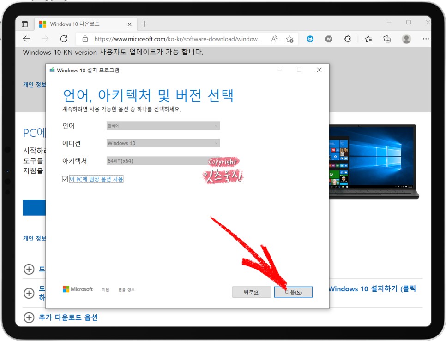The width and height of the screenshot is (446, 341).
Task: Close the Windows 10 다운로드 tab
Action: pos(129,24)
